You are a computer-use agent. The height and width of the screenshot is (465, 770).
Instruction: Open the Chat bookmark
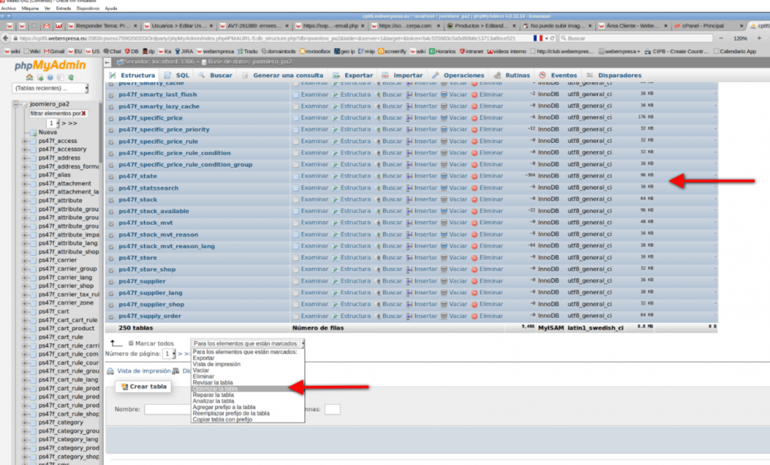[113, 51]
